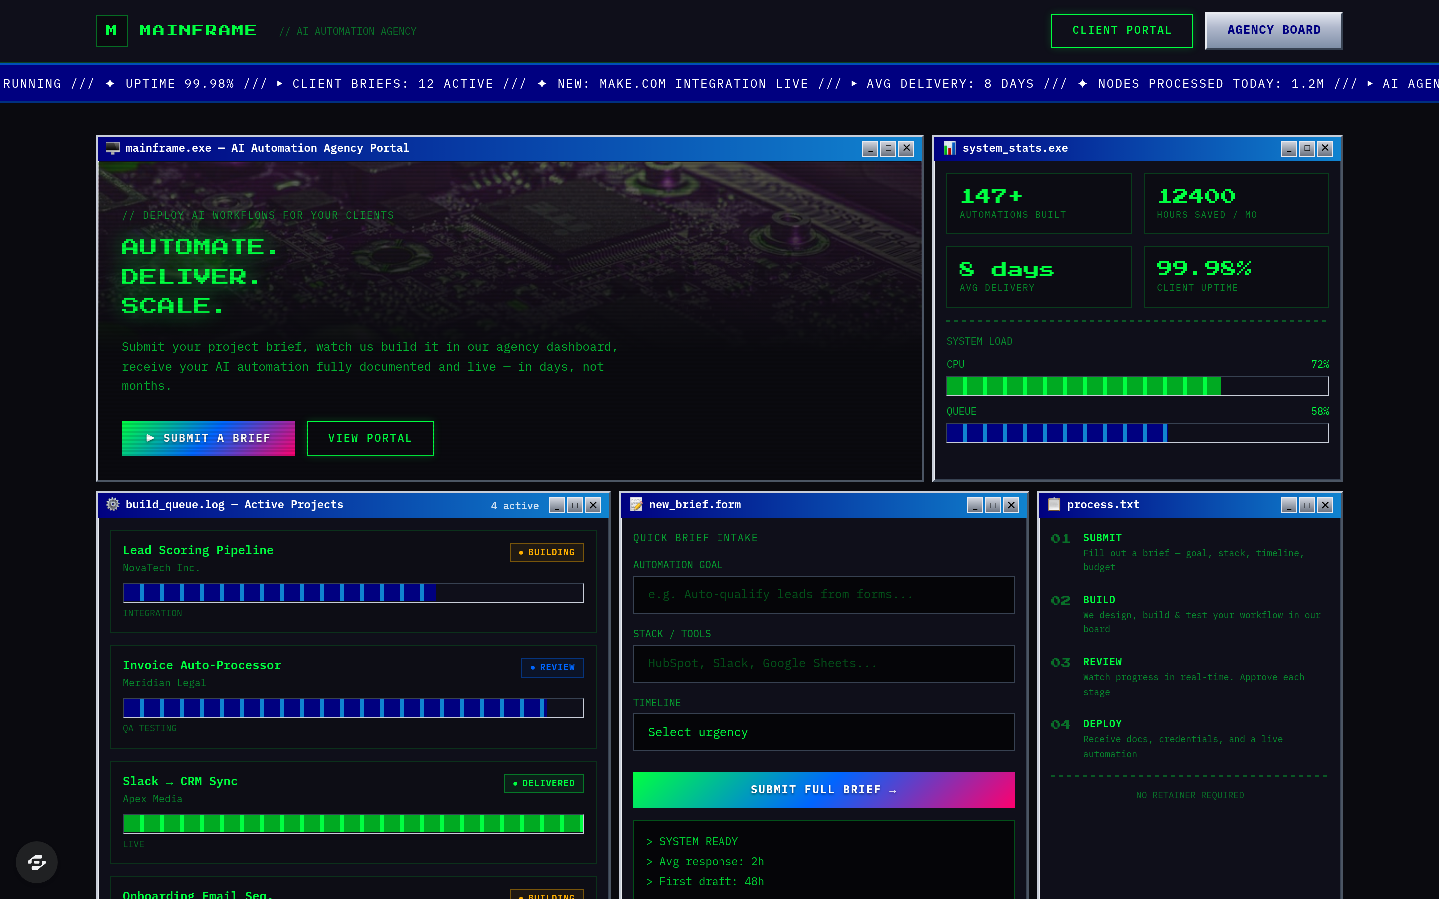Click the 'NovaTech Inc.' client name
Viewport: 1439px width, 899px height.
(161, 568)
